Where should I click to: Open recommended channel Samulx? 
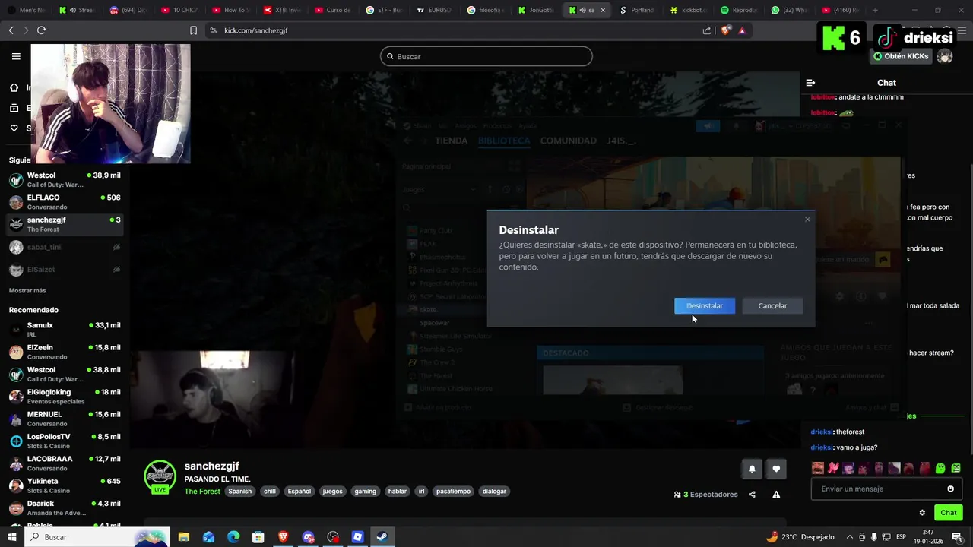tap(65, 330)
